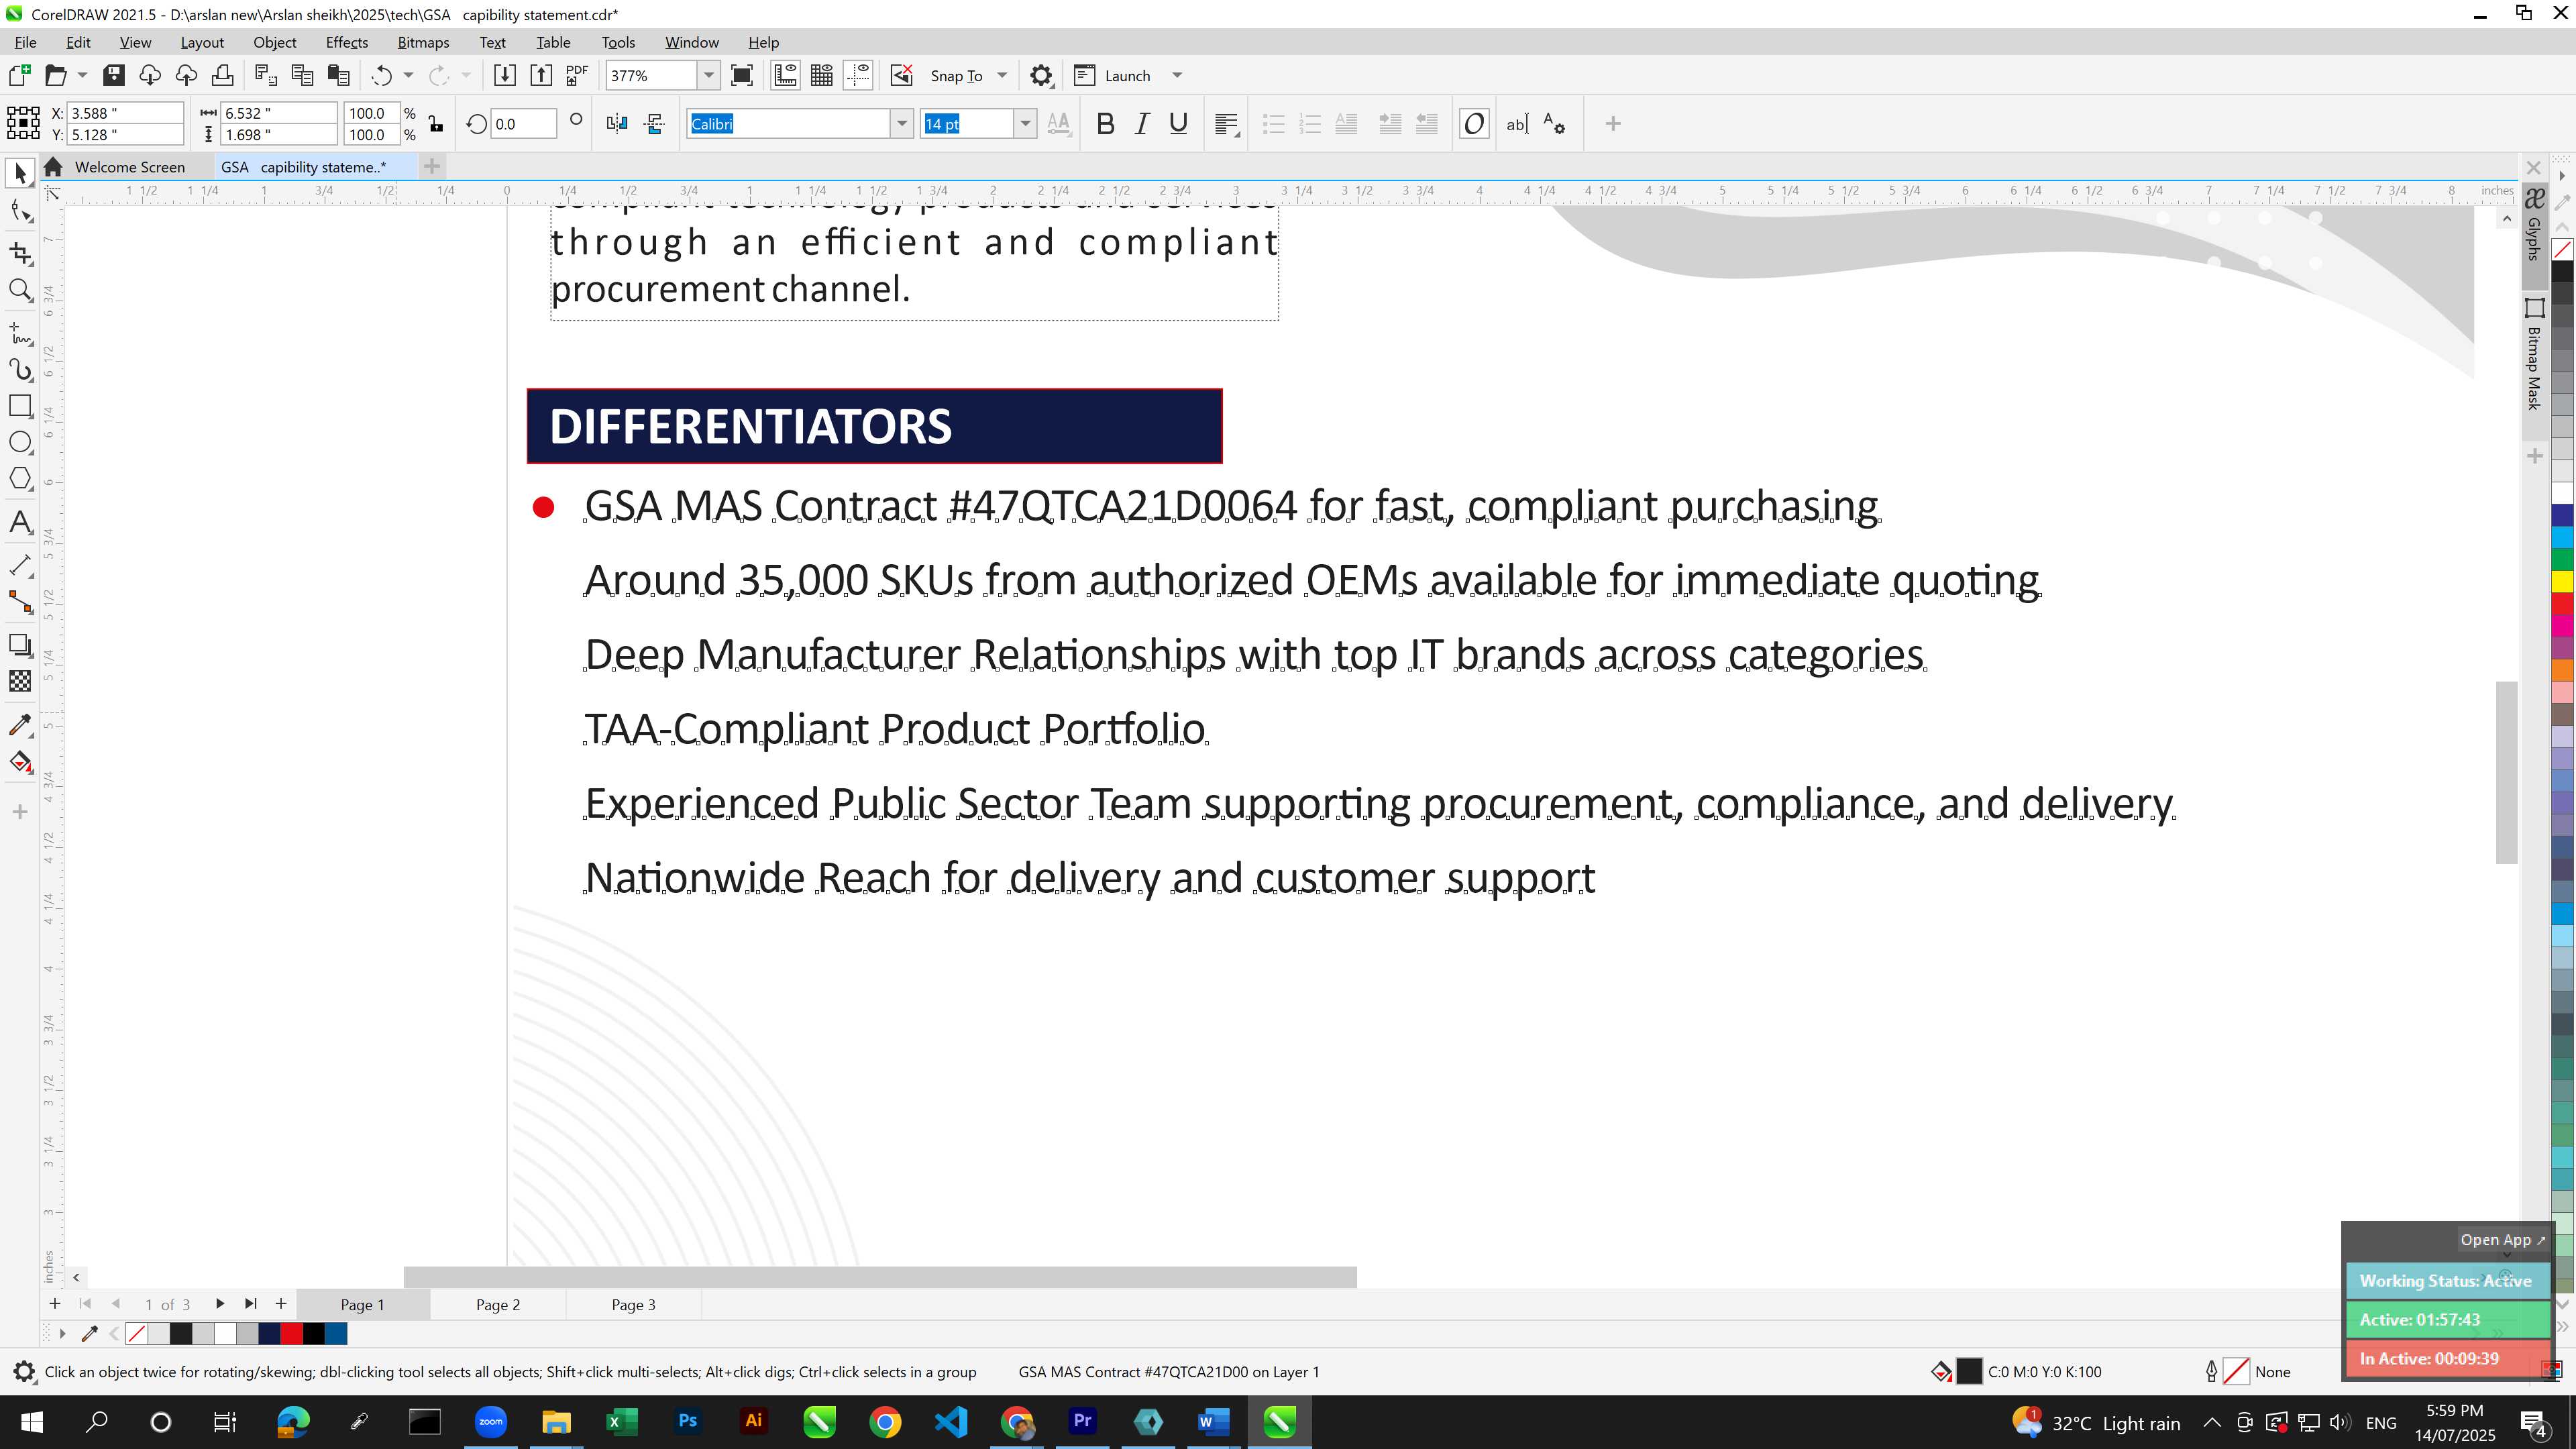Open the font size dropdown
This screenshot has width=2576, height=1449.
pyautogui.click(x=1025, y=124)
